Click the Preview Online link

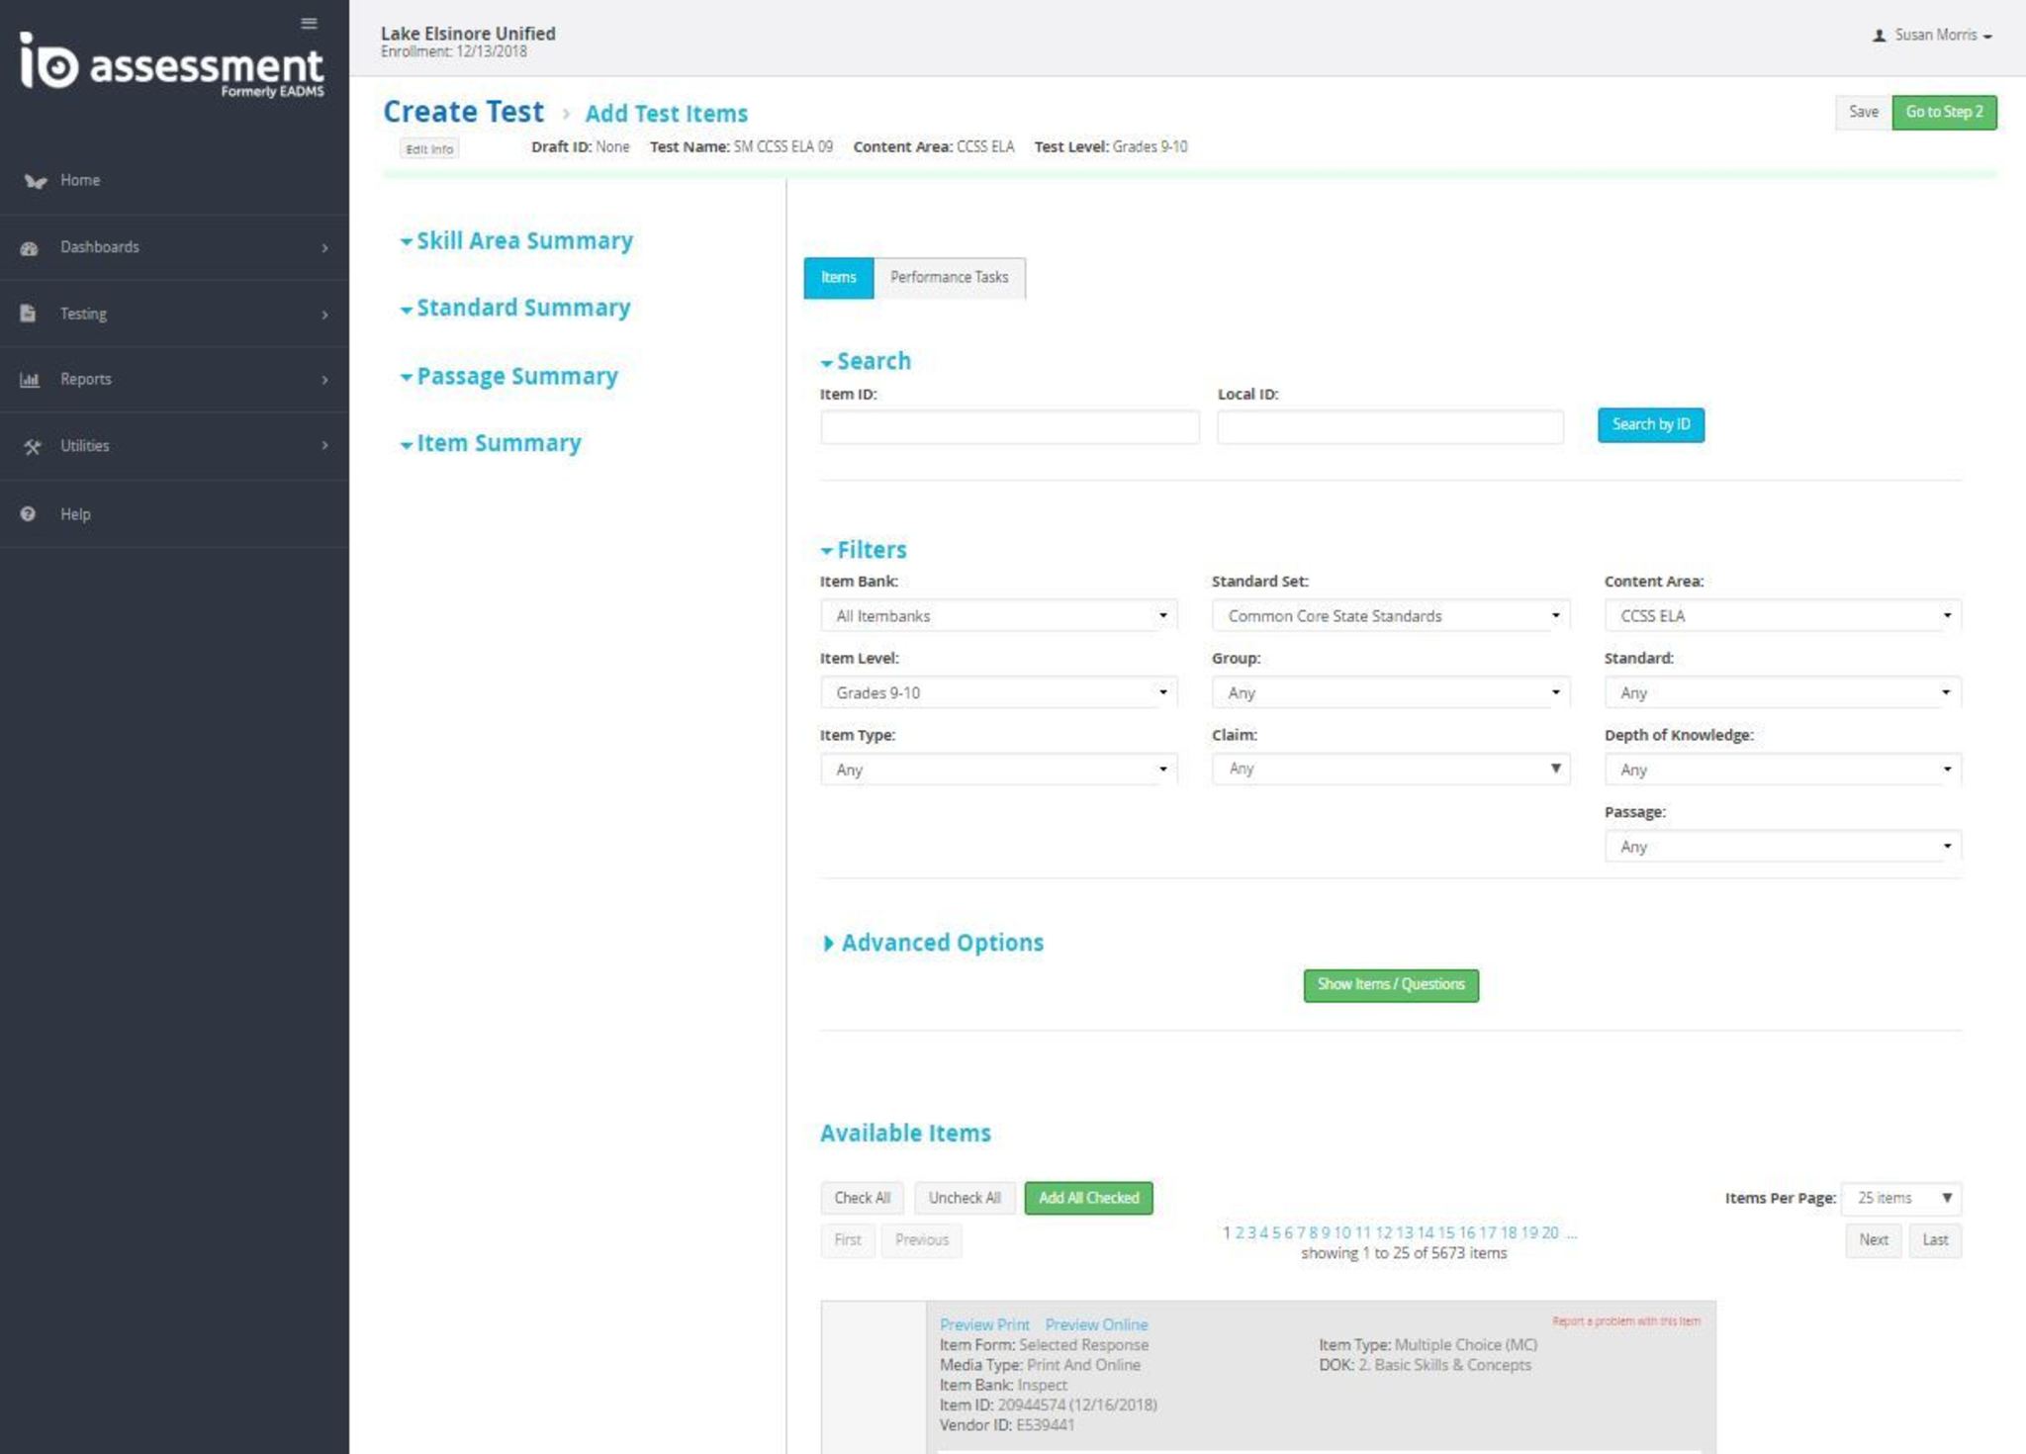pyautogui.click(x=1096, y=1324)
